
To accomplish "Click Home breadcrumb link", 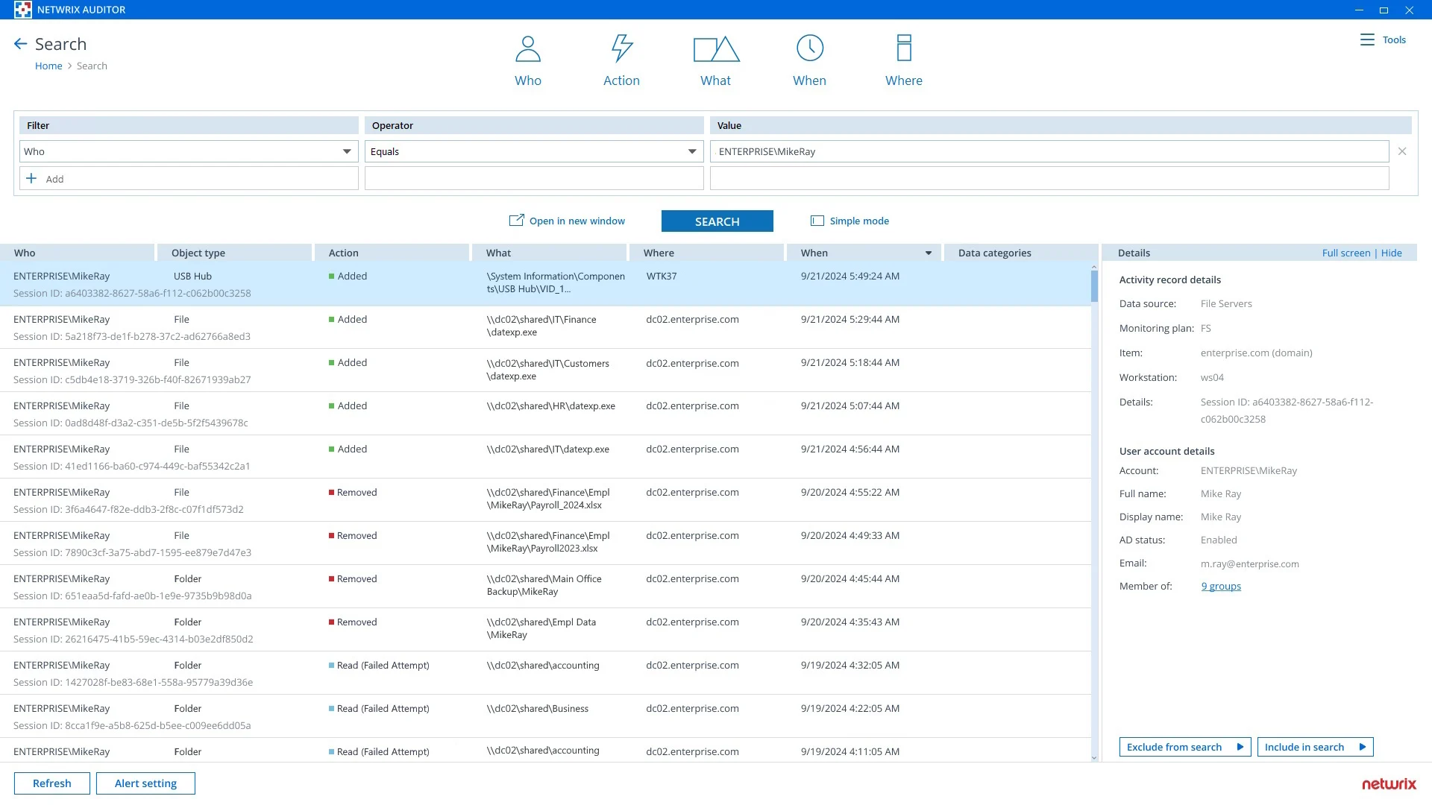I will (x=48, y=66).
